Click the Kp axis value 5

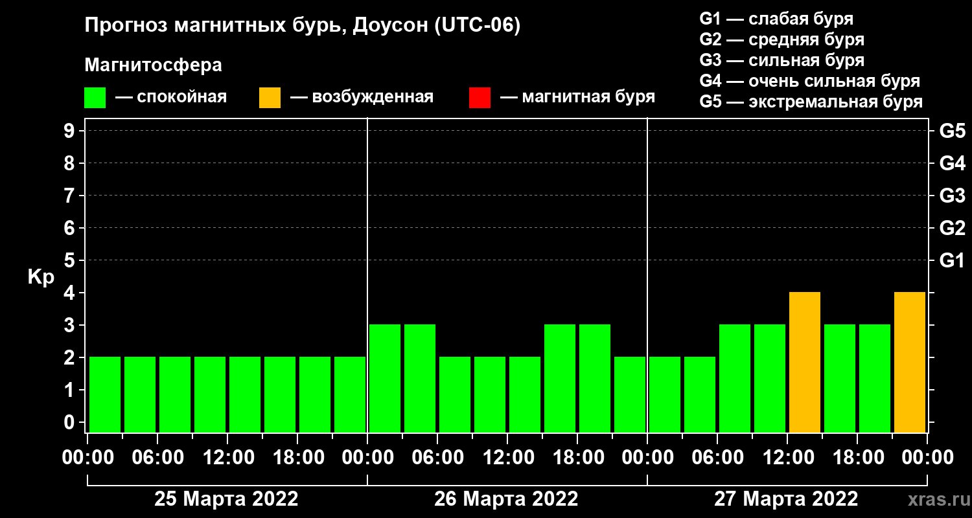tap(71, 260)
